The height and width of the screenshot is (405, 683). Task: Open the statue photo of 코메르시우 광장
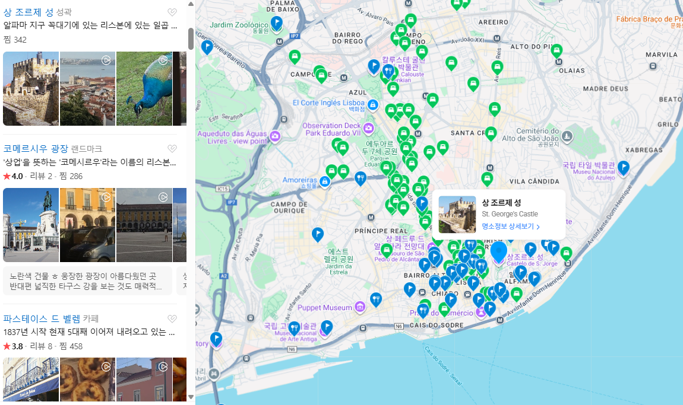pyautogui.click(x=31, y=225)
